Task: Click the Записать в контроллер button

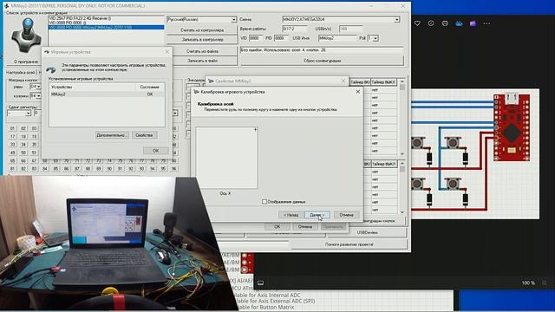Action: pyautogui.click(x=202, y=40)
